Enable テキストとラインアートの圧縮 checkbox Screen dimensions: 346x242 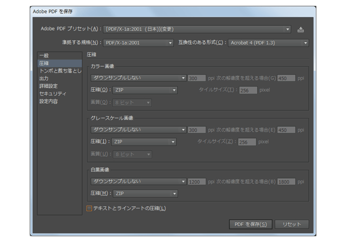click(x=89, y=208)
